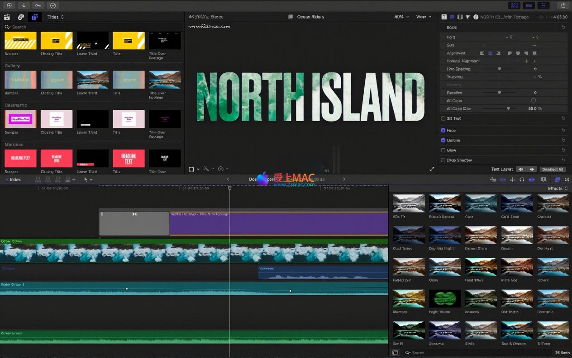Disable the Face checkbox
This screenshot has height=358, width=572.
point(443,130)
